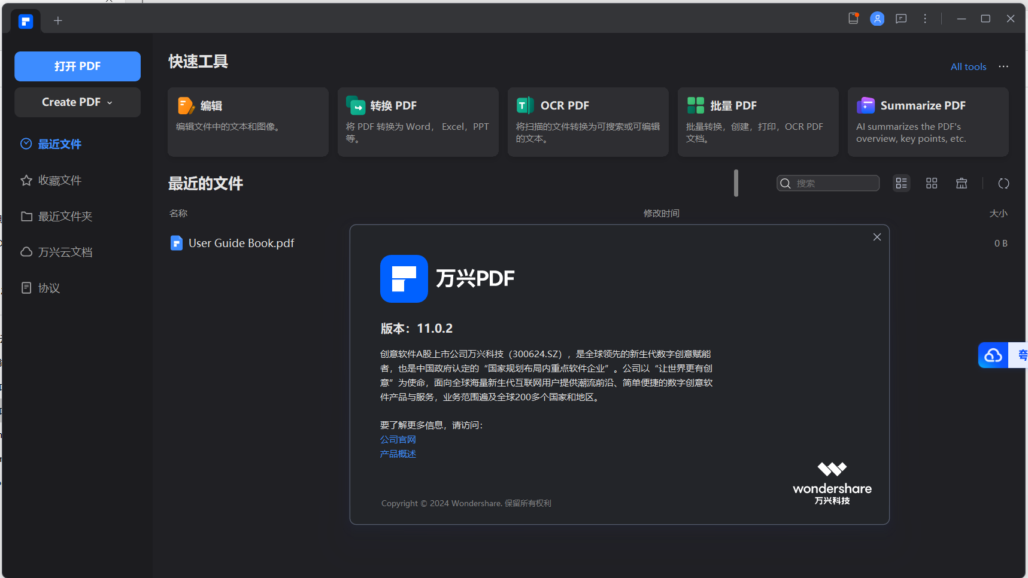
Task: Click the PDFelement home tab icon
Action: point(25,22)
